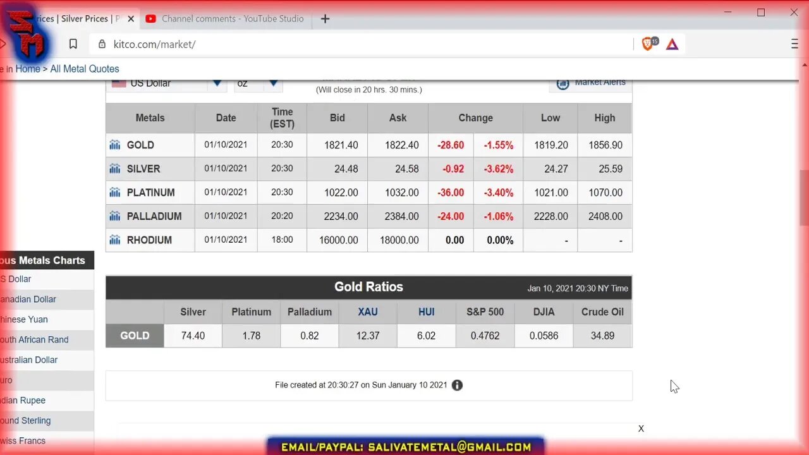Click palladium high value 2408.00

605,216
